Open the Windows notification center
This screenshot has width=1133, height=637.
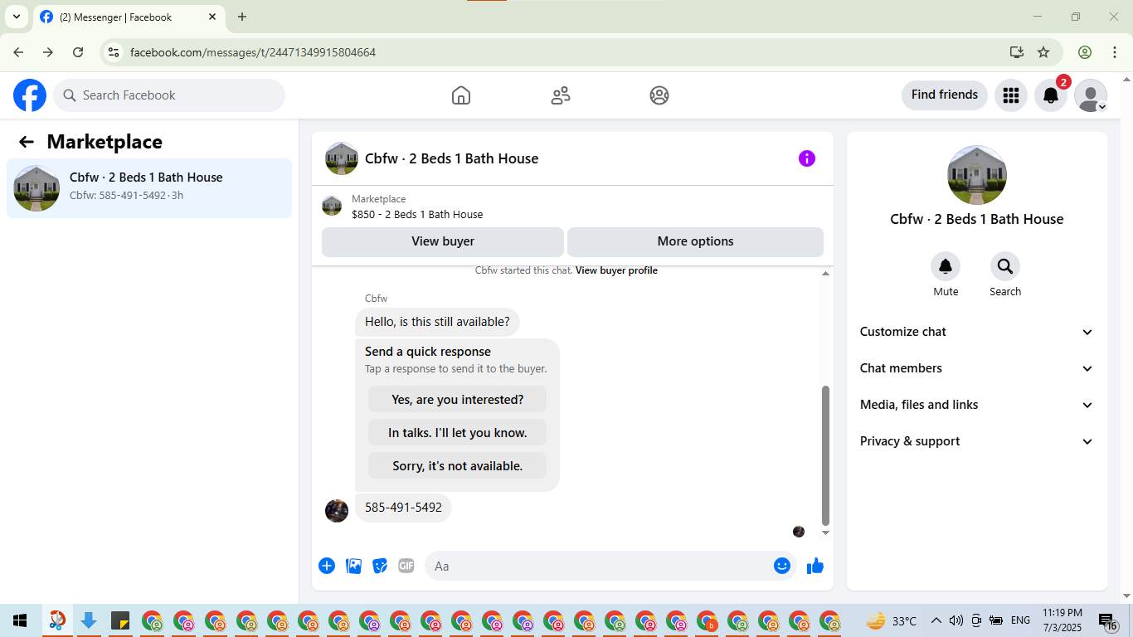(x=1108, y=620)
